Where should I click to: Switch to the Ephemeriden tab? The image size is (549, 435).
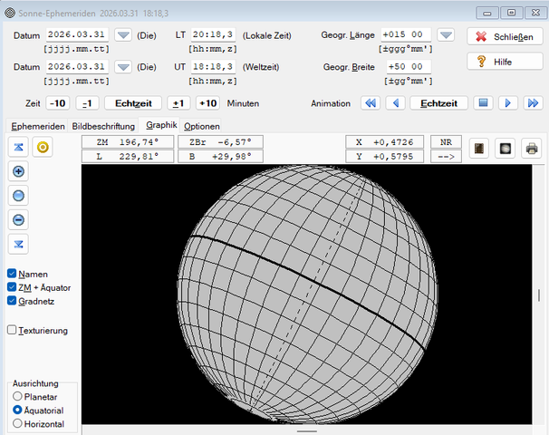click(37, 126)
